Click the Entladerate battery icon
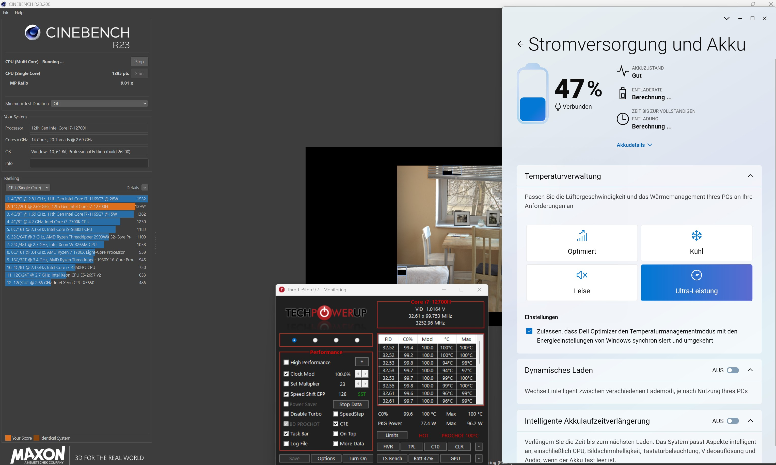The height and width of the screenshot is (465, 776). coord(622,93)
